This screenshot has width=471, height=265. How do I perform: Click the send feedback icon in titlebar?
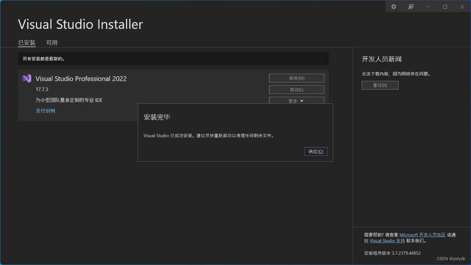tap(411, 6)
